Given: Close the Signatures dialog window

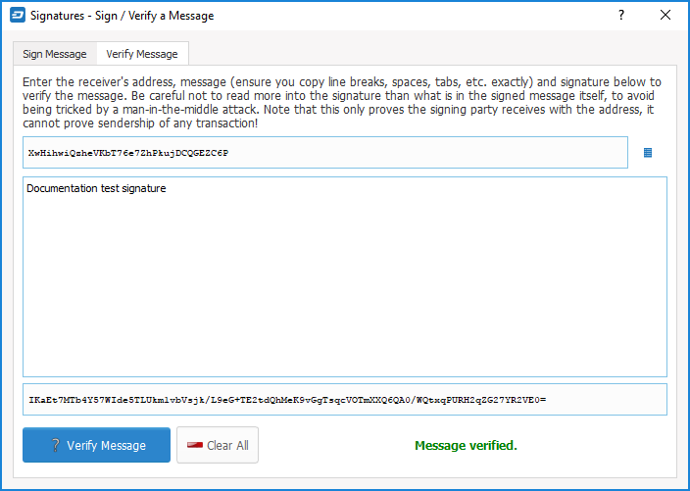Looking at the screenshot, I should [x=665, y=15].
